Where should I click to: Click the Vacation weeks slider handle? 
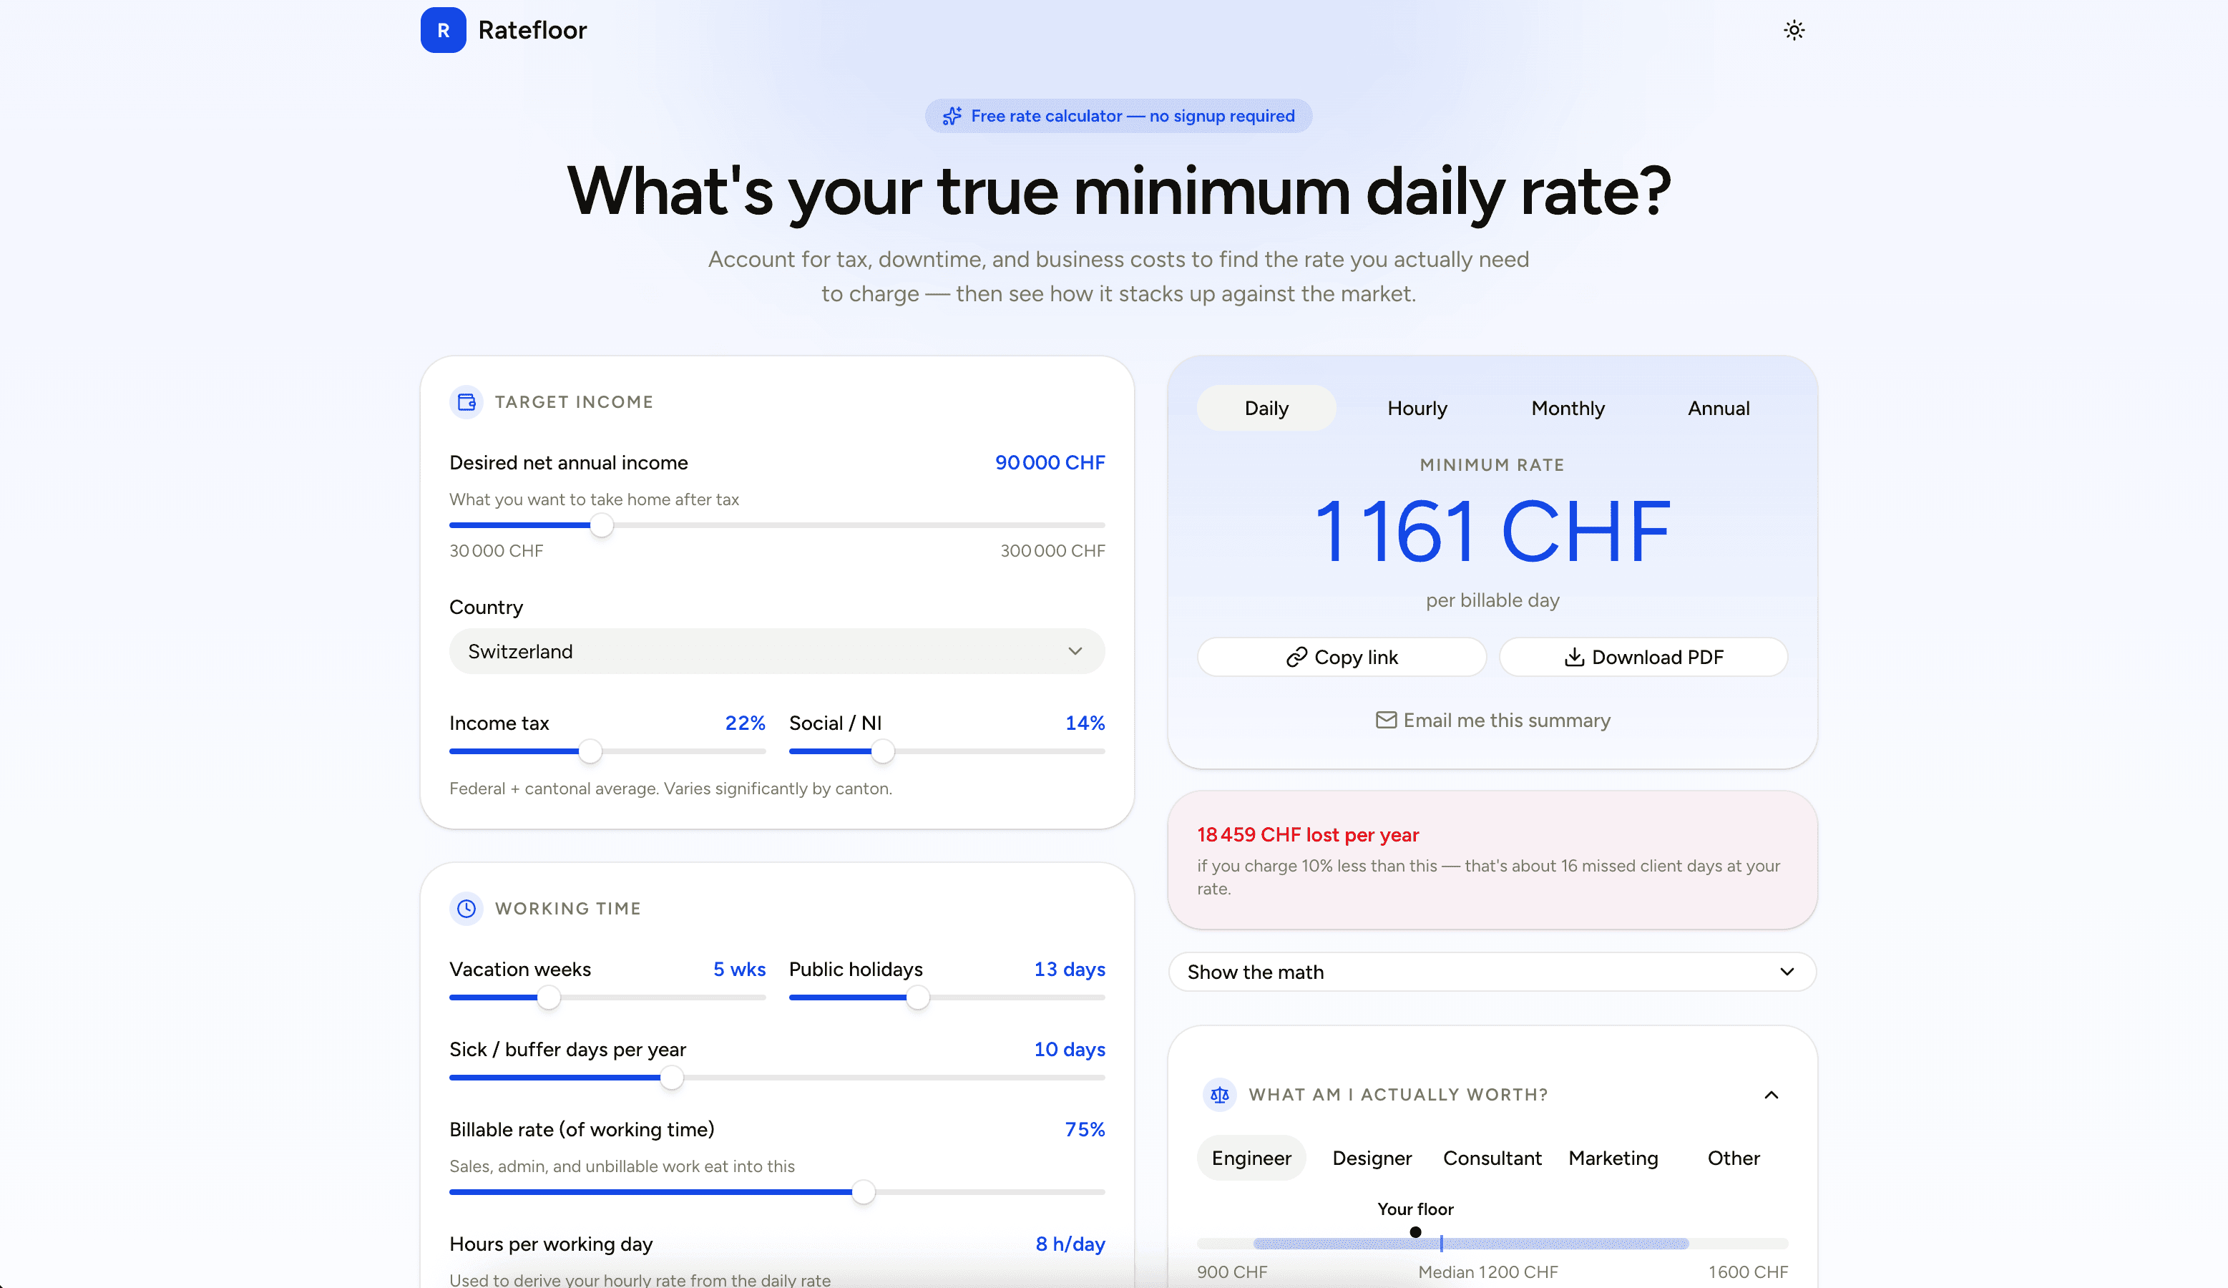[x=548, y=997]
